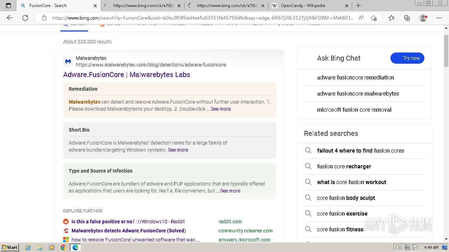The image size is (449, 252).
Task: Click the Microsoft logo icon in Explore Further
Action: (66, 240)
